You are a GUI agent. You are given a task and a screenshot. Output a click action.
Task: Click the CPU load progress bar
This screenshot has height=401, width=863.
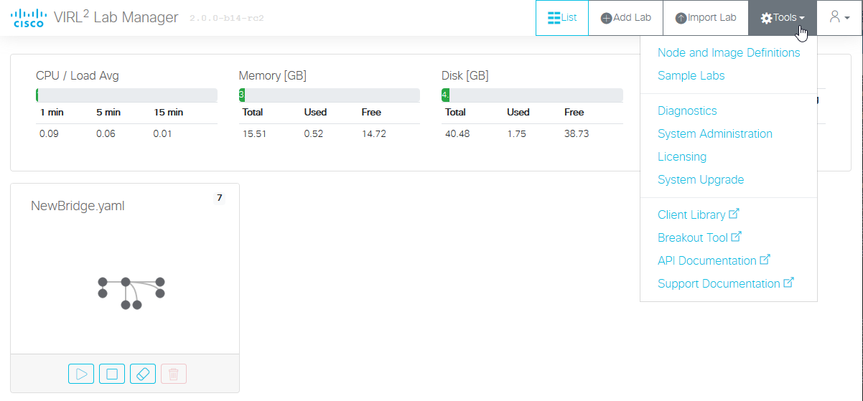(126, 95)
